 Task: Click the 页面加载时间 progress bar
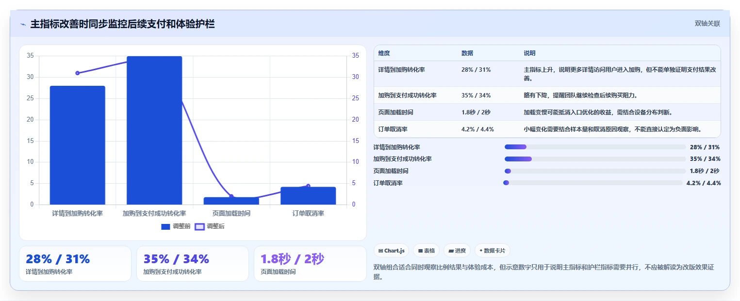(595, 171)
